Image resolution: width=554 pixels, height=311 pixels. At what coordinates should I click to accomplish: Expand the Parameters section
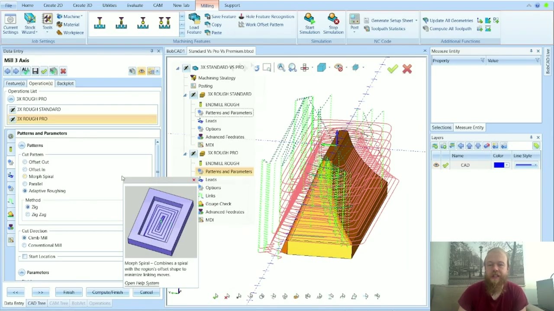click(x=22, y=273)
